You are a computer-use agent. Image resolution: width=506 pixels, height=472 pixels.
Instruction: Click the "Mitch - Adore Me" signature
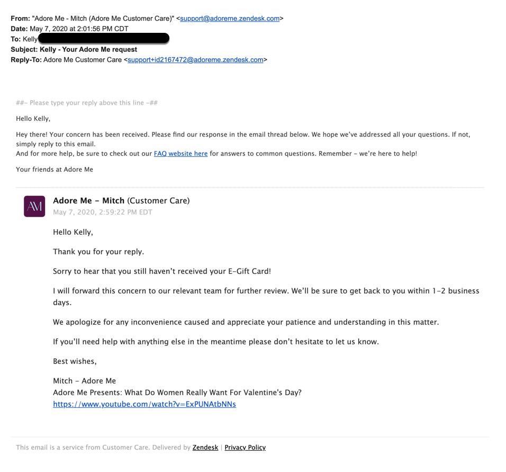point(84,381)
